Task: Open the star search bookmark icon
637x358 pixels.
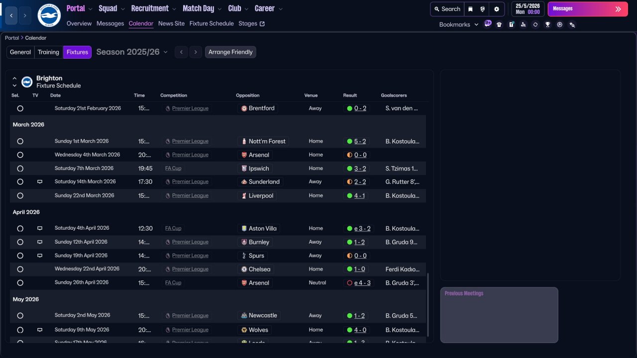Action: click(x=572, y=24)
